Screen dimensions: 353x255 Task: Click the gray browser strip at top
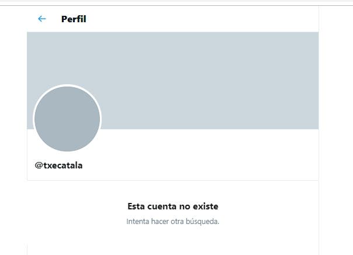tap(176, 2)
